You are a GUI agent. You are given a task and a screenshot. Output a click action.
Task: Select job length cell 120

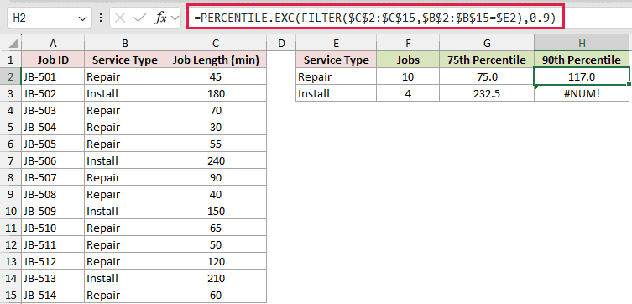[216, 262]
